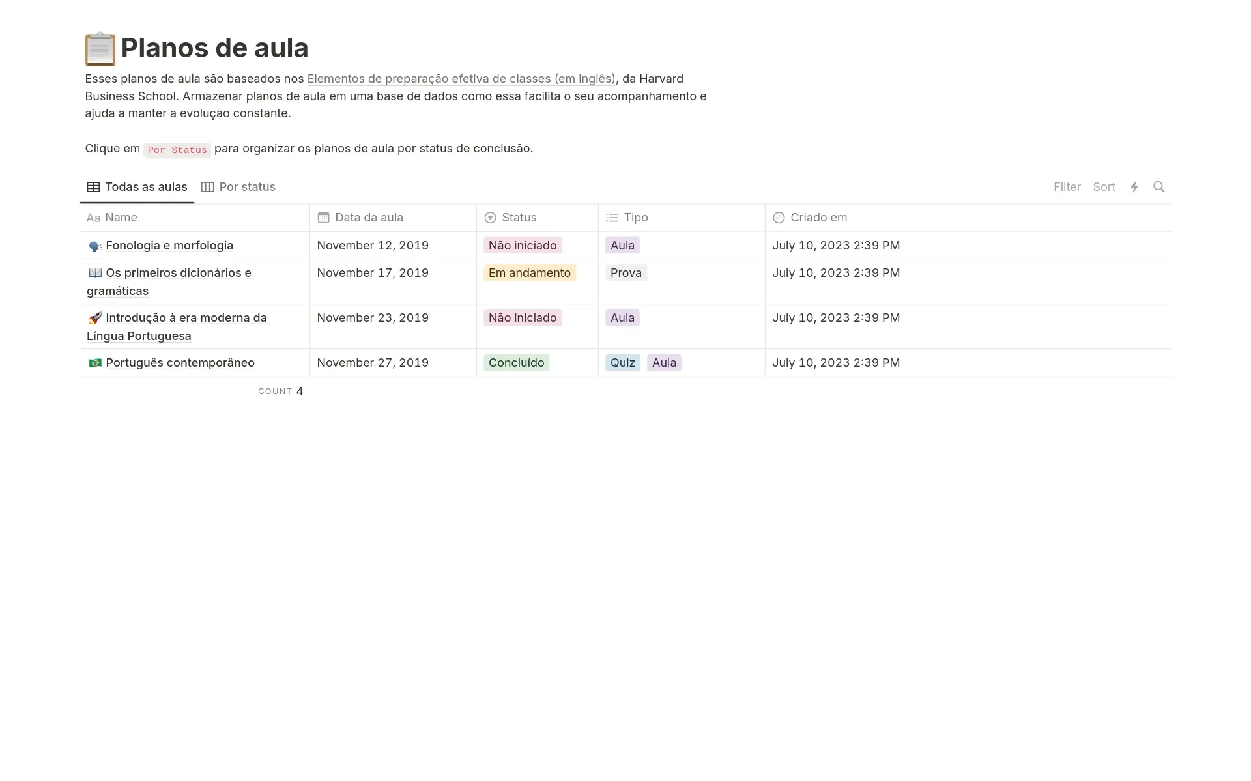Click the green Concluído status tag
This screenshot has height=781, width=1251.
[x=516, y=363]
